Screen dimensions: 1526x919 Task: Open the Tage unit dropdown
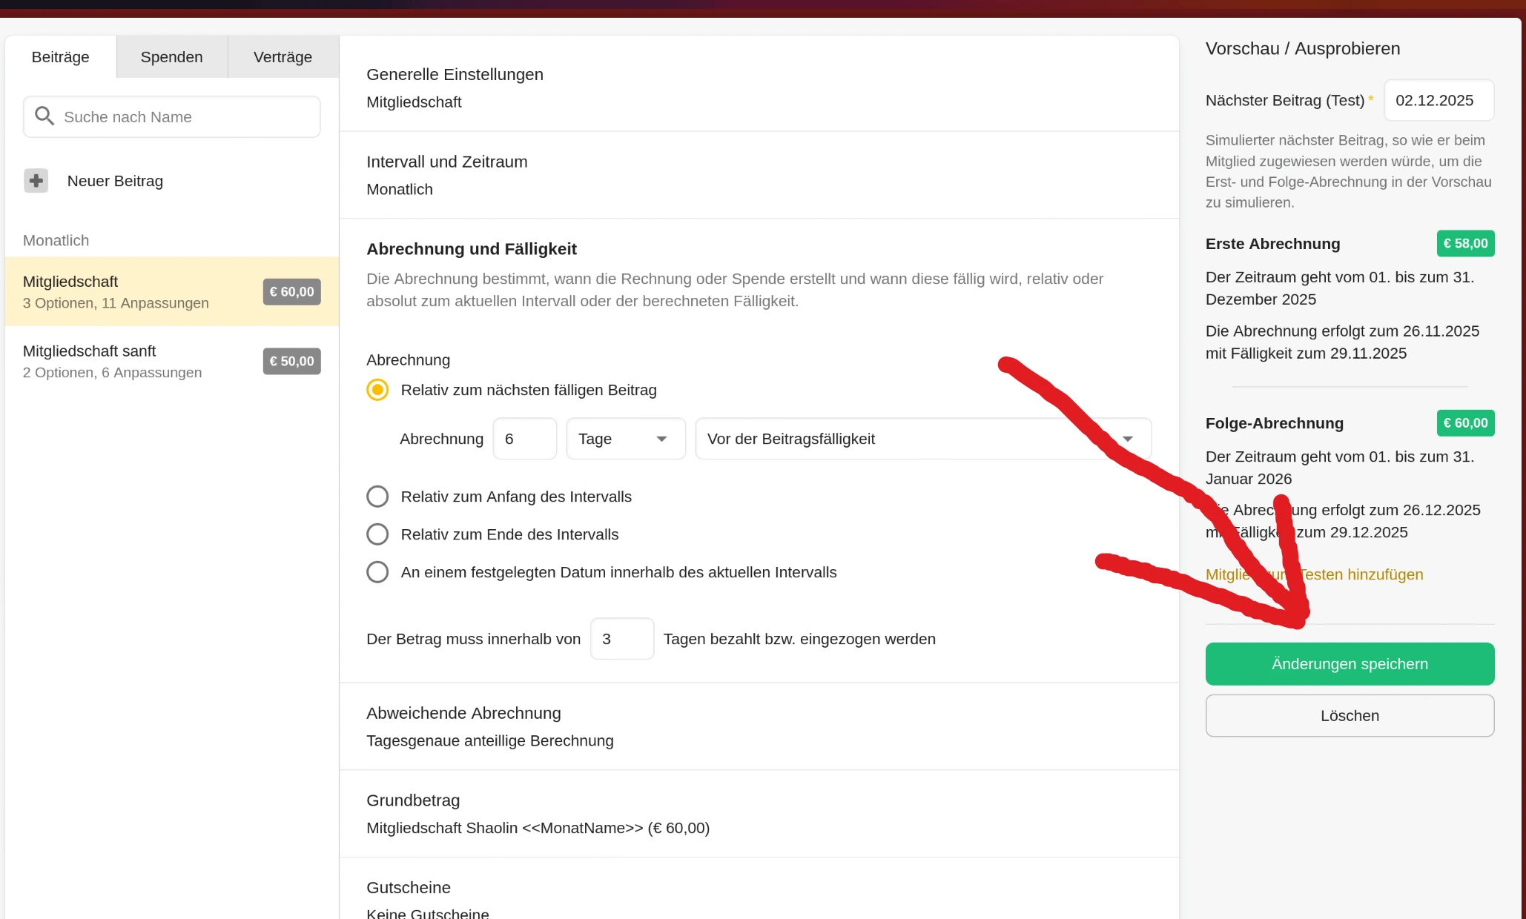625,439
